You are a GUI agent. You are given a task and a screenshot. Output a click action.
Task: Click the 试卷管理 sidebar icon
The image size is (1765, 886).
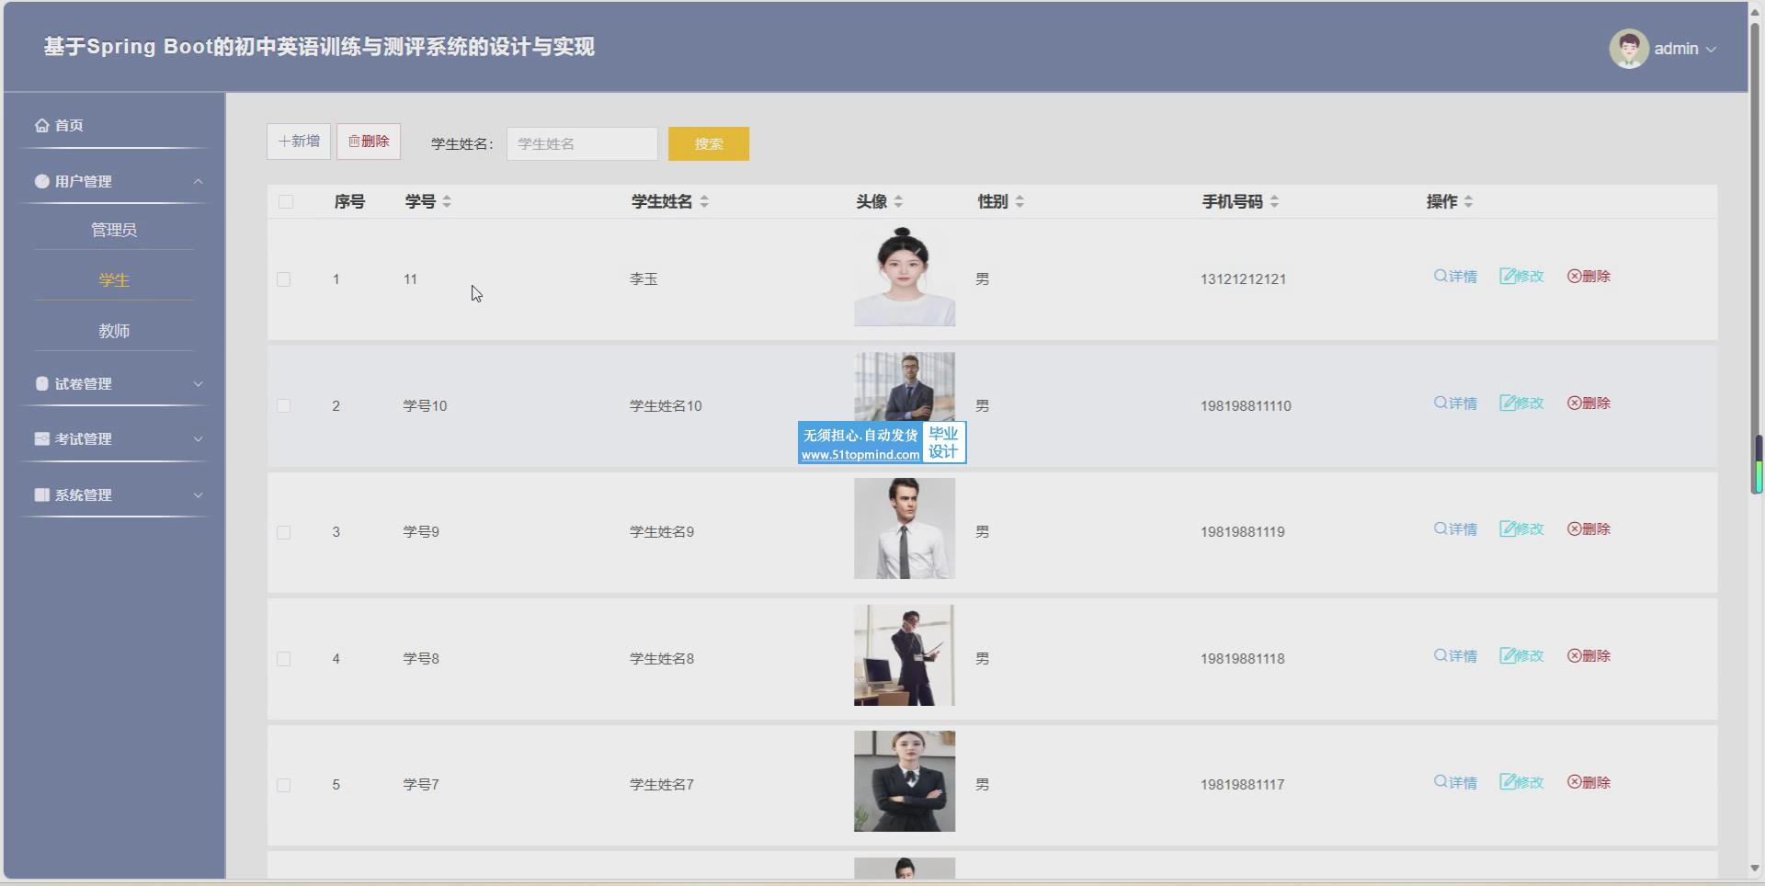tap(41, 384)
